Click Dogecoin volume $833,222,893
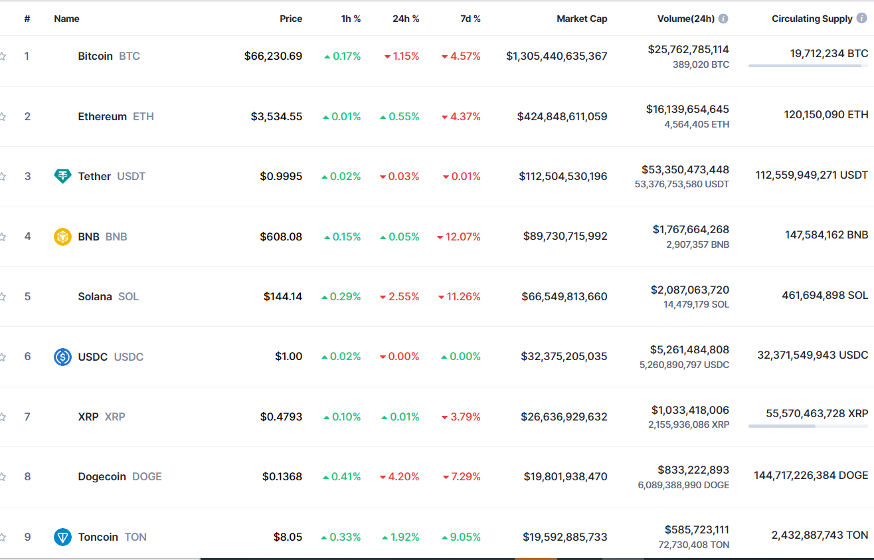The image size is (874, 560). pyautogui.click(x=693, y=470)
